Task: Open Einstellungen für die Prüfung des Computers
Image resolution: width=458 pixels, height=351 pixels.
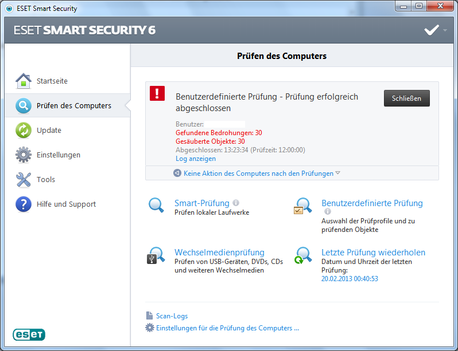Action: (x=227, y=328)
